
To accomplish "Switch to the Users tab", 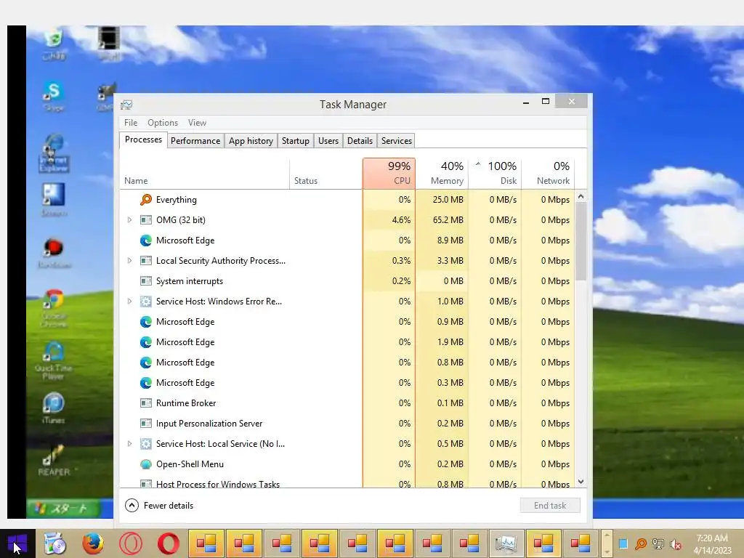I will coord(328,141).
